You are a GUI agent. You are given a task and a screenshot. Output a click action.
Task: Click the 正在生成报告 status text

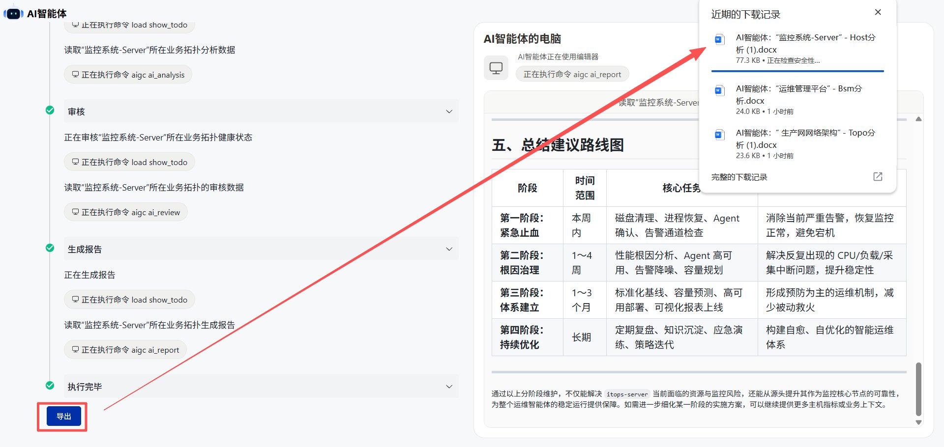(x=89, y=275)
